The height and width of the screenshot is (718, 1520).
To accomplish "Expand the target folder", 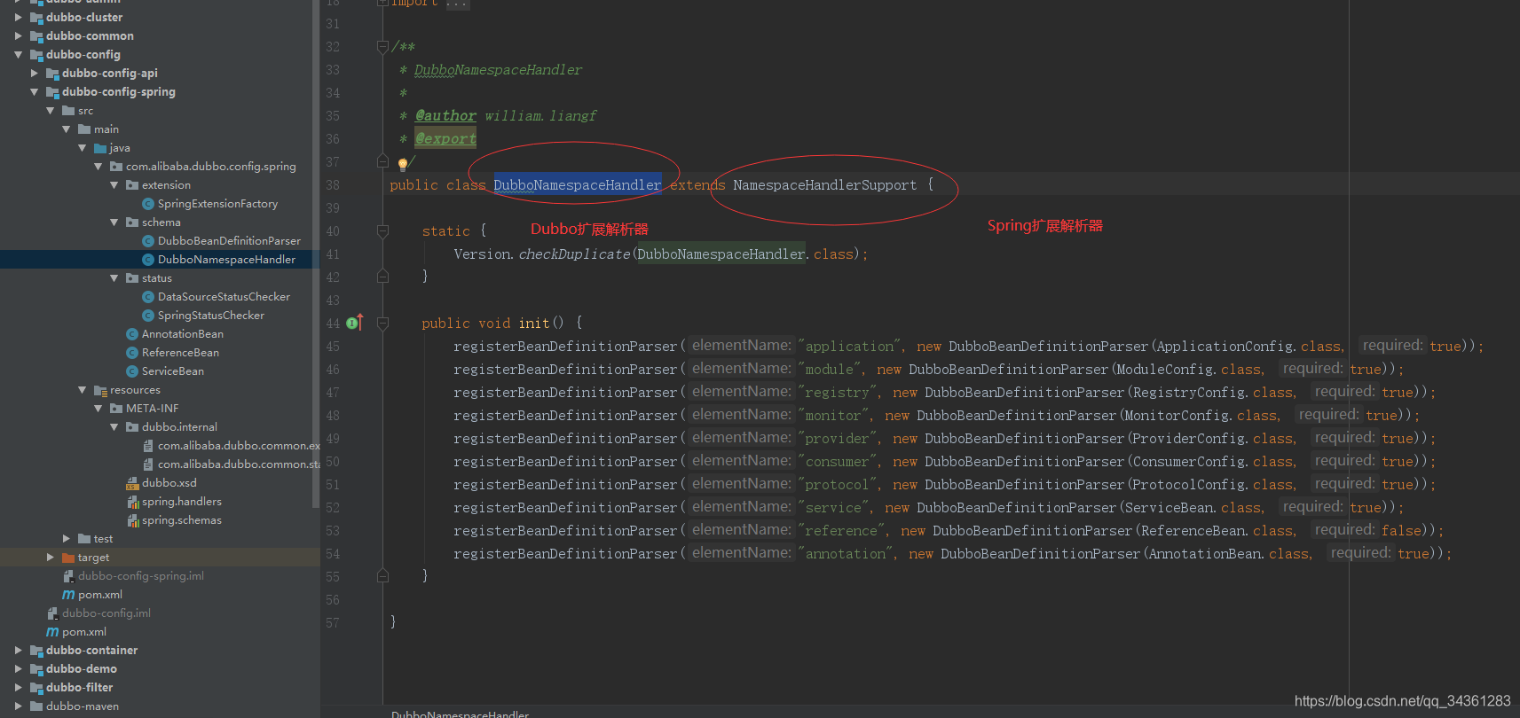I will 50,557.
